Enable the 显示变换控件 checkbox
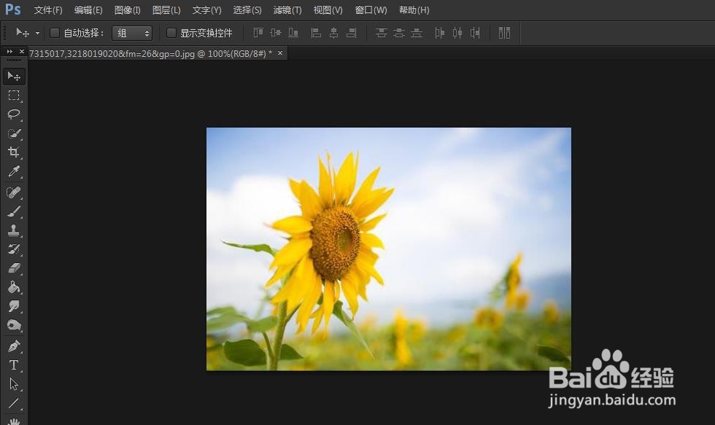The width and height of the screenshot is (715, 425). pos(171,33)
